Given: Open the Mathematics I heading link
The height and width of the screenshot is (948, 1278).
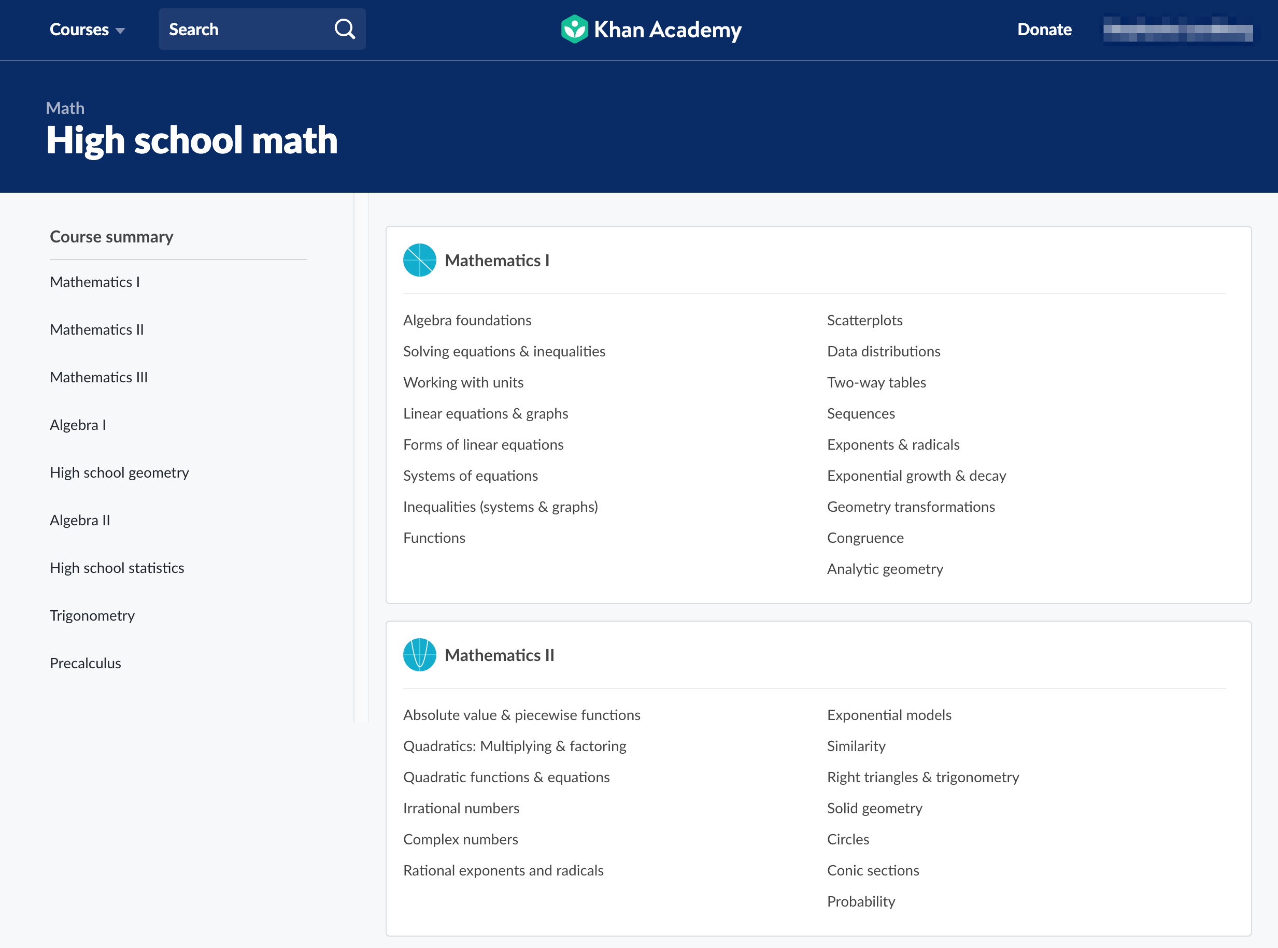Looking at the screenshot, I should pos(497,260).
